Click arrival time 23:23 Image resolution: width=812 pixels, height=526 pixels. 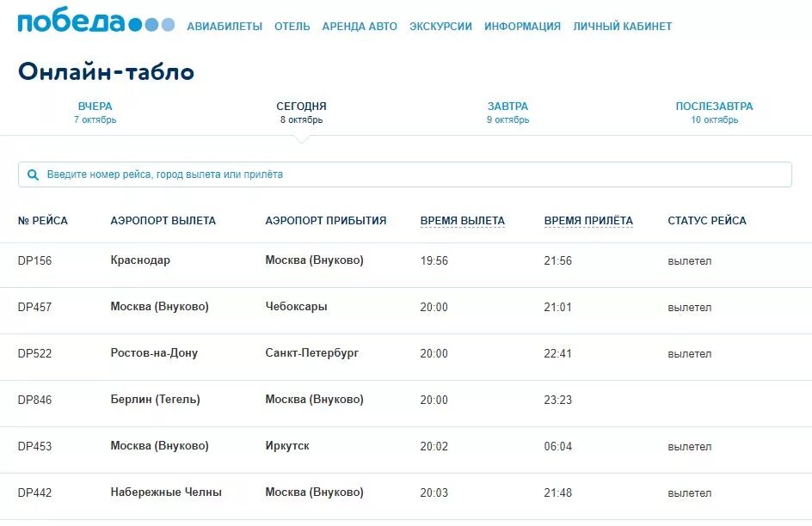click(x=557, y=400)
